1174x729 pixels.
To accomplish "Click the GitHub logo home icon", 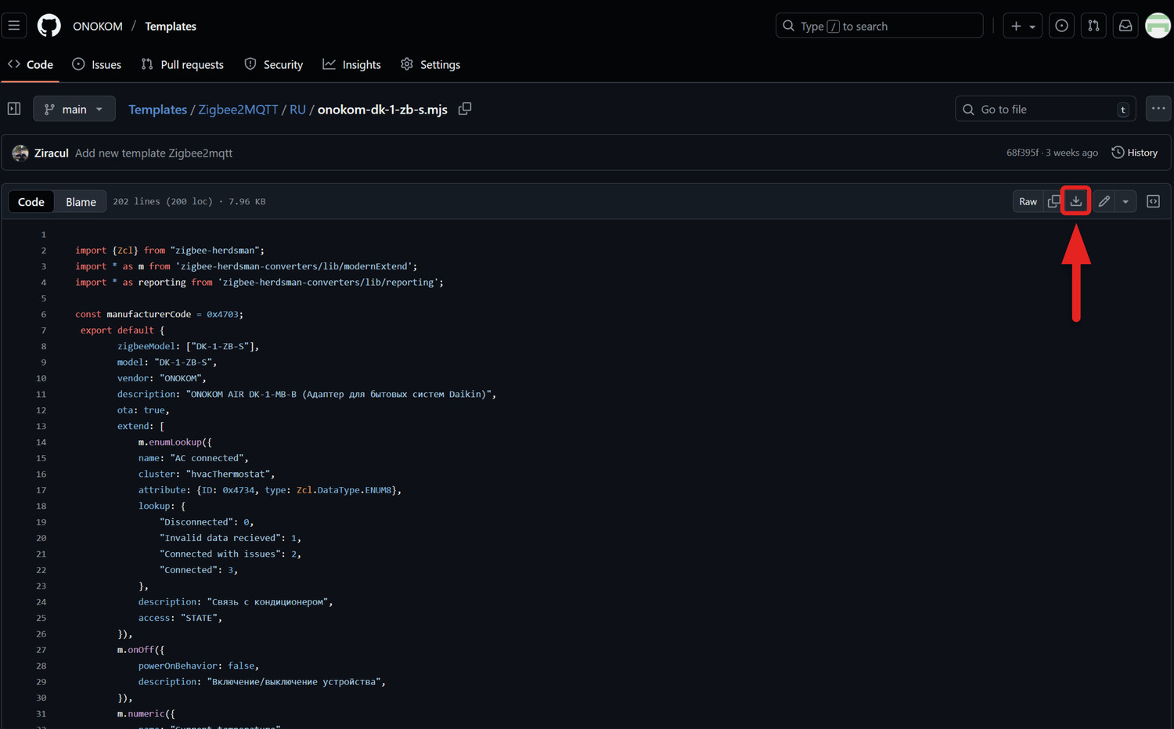I will click(x=49, y=26).
